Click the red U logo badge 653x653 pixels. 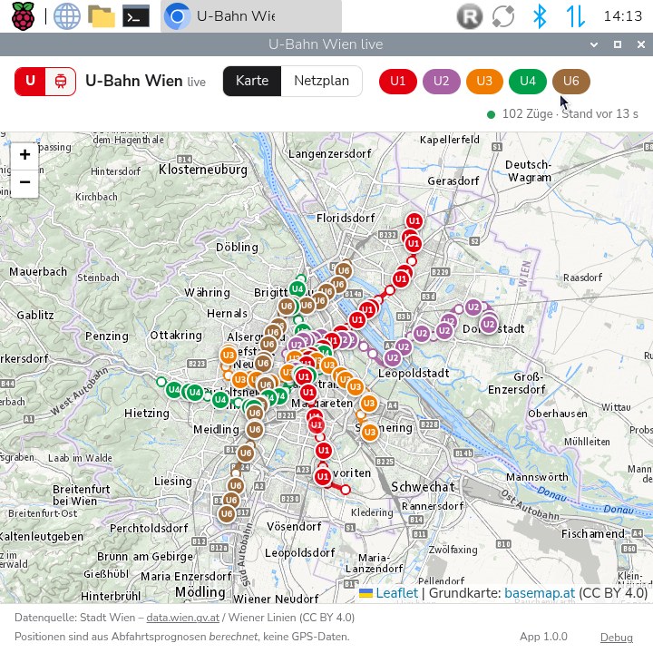click(30, 82)
